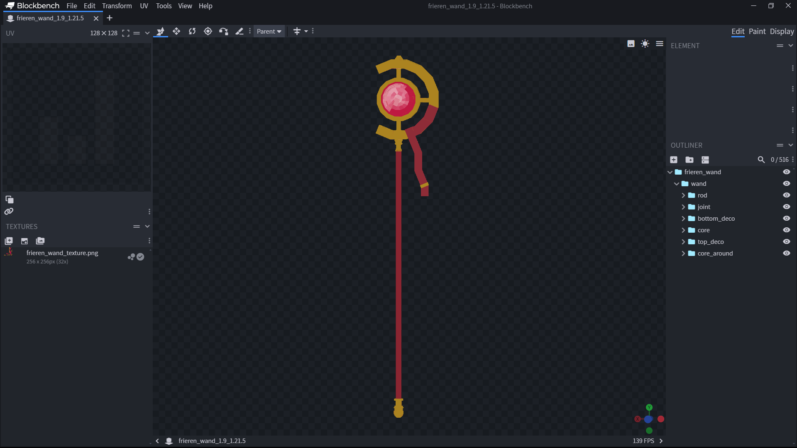Toggle visibility of core_around group
The height and width of the screenshot is (448, 797).
(x=787, y=253)
